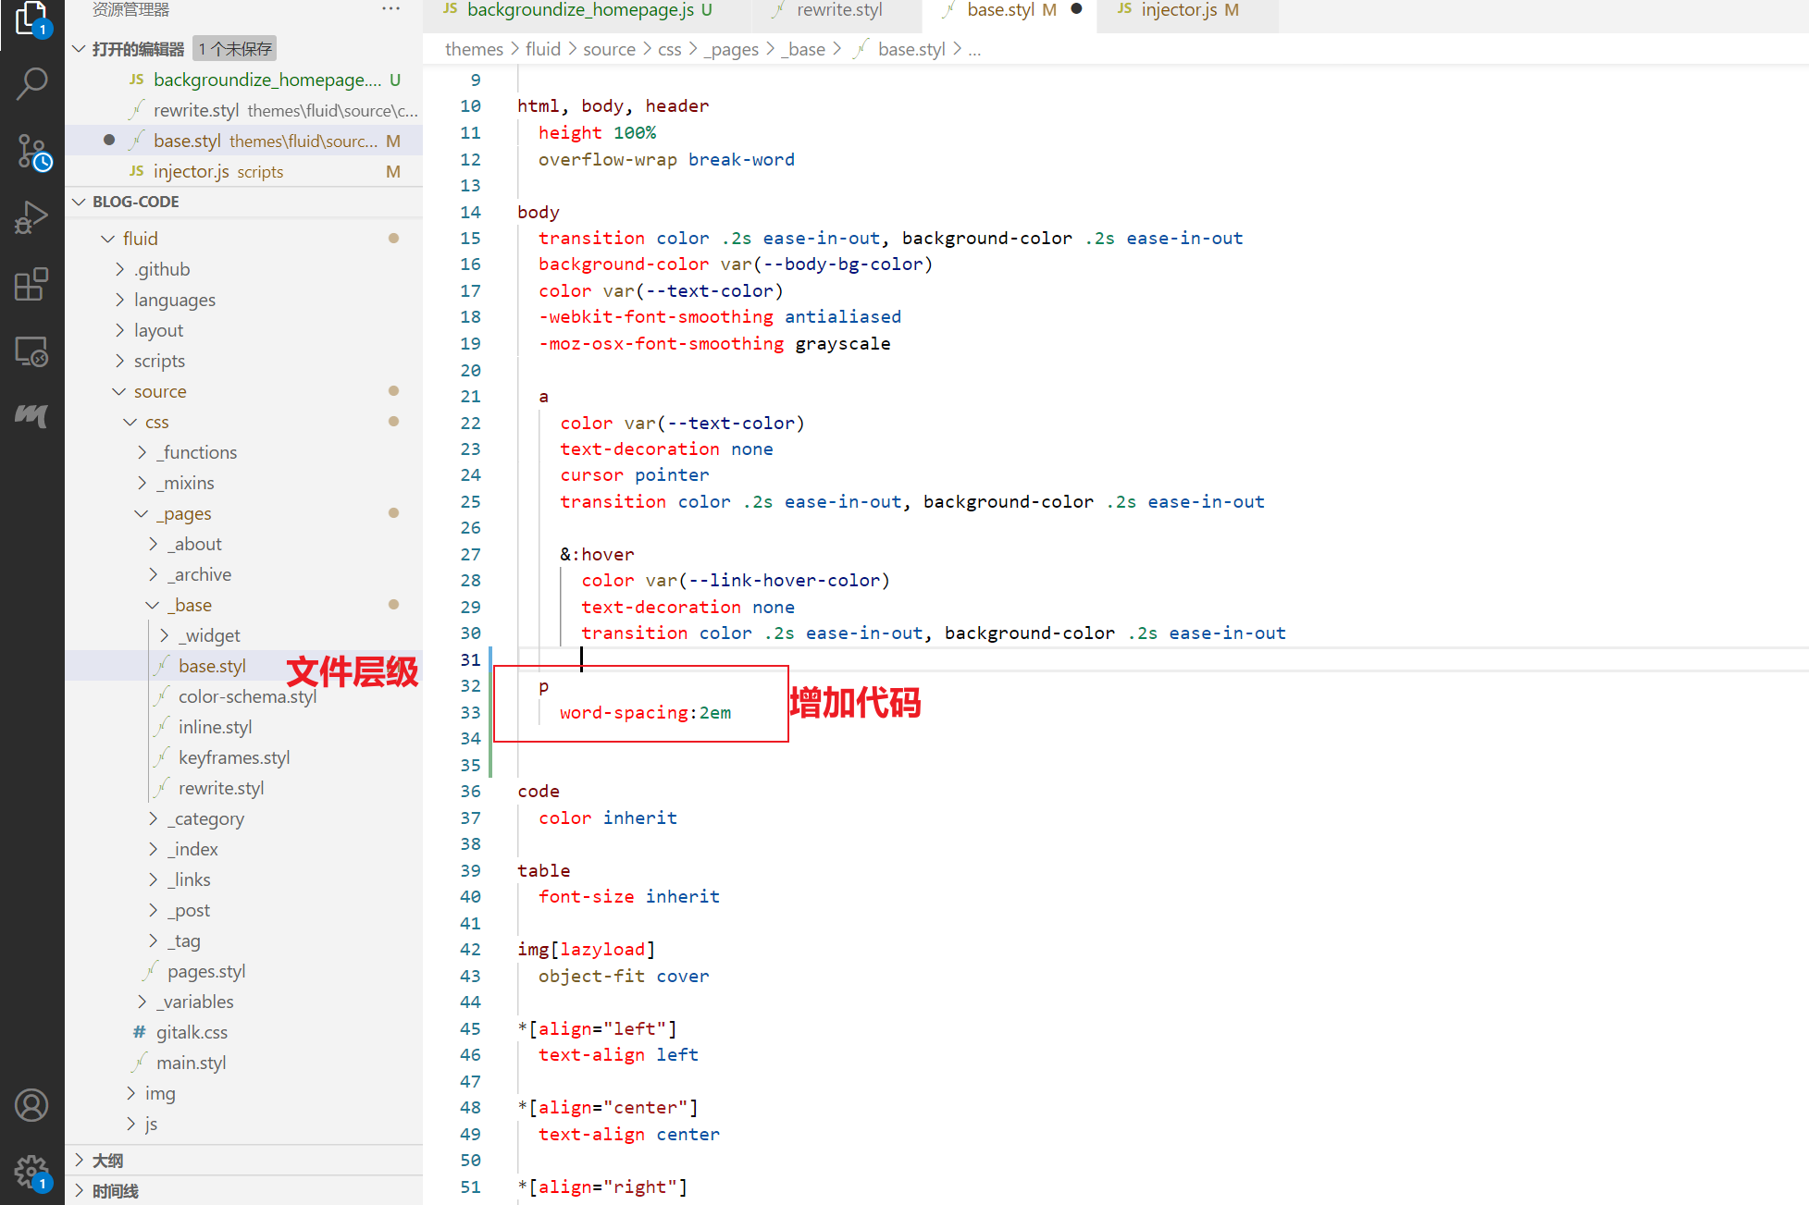The width and height of the screenshot is (1809, 1205).
Task: Click explorer more actions ellipsis
Action: pyautogui.click(x=390, y=10)
